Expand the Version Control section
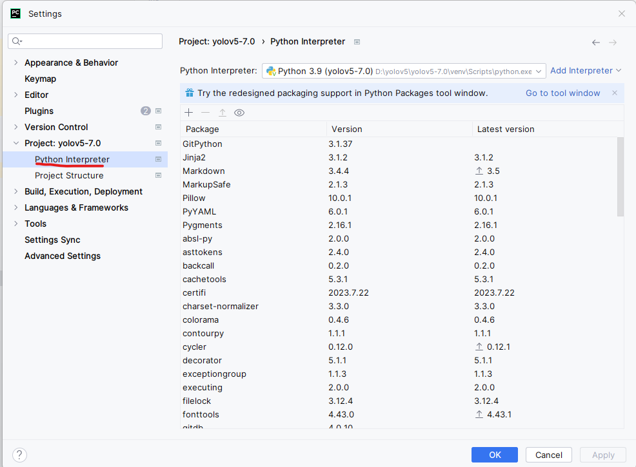Screen dimensions: 636x467 [16, 127]
